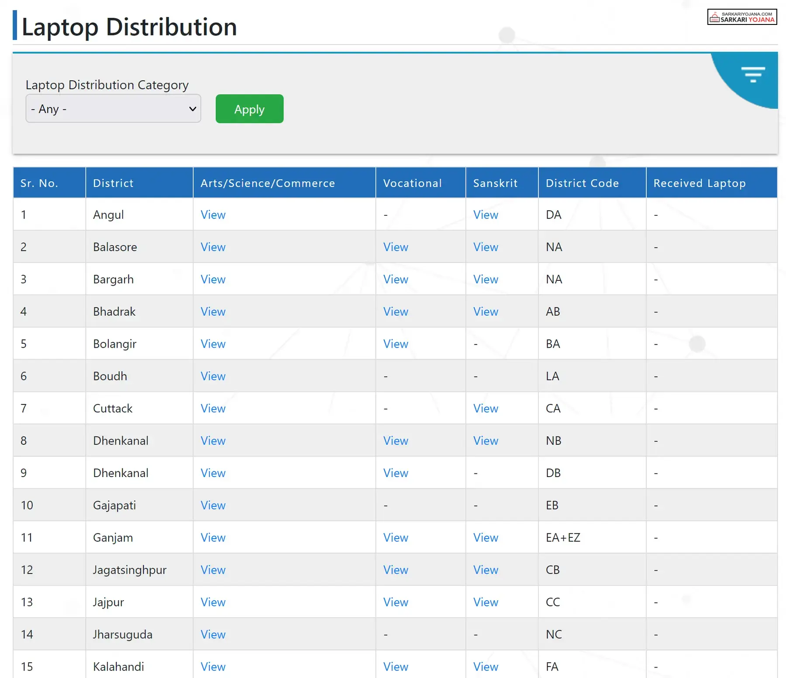
Task: View Vocational details for Balasore
Action: coord(395,247)
